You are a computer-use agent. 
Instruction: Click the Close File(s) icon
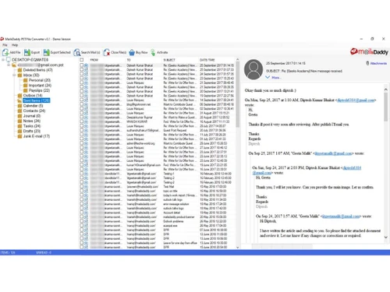[107, 52]
